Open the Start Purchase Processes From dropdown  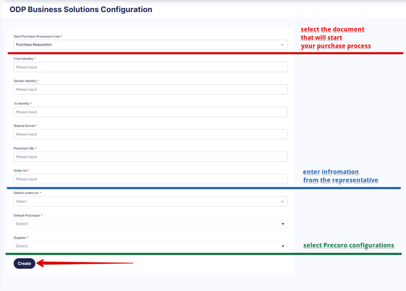[x=150, y=45]
